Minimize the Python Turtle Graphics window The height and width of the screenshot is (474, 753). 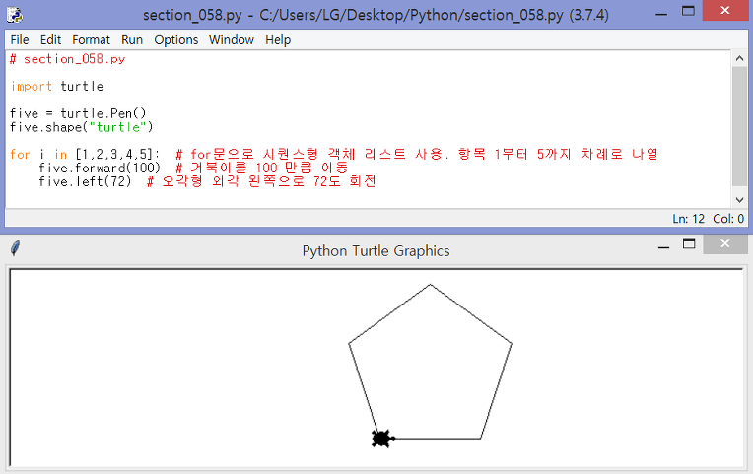(663, 247)
